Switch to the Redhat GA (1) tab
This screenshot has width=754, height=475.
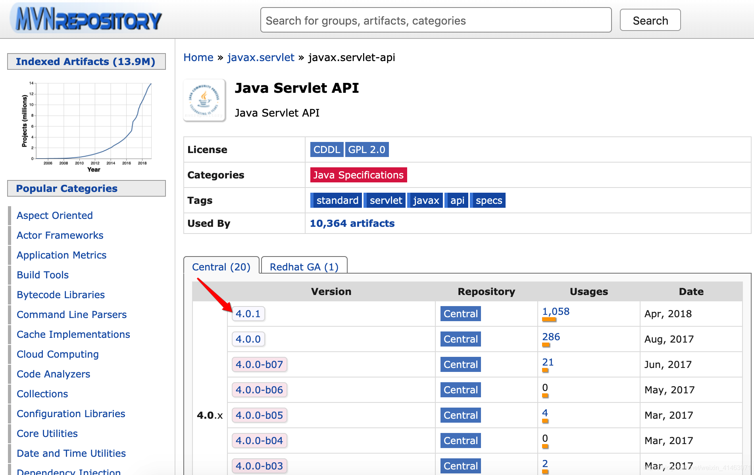coord(304,267)
